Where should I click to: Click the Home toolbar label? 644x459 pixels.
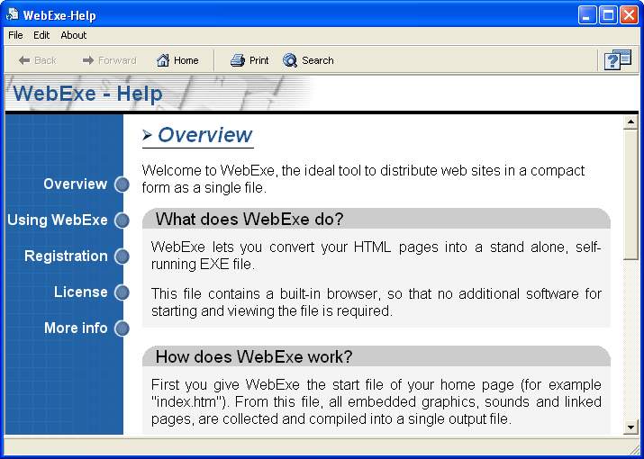(x=186, y=60)
